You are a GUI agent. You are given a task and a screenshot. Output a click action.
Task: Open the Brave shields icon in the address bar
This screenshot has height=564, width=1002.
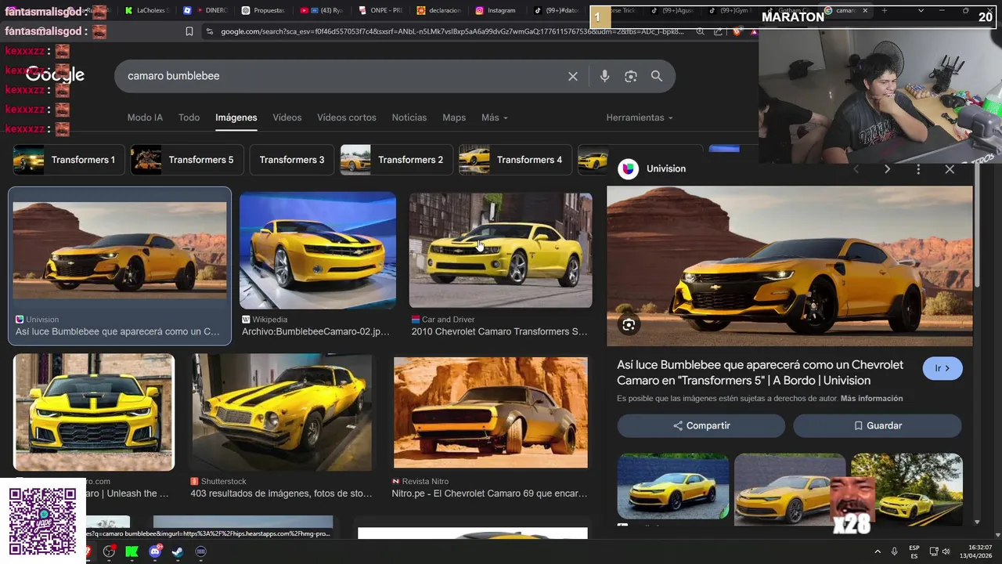[737, 31]
